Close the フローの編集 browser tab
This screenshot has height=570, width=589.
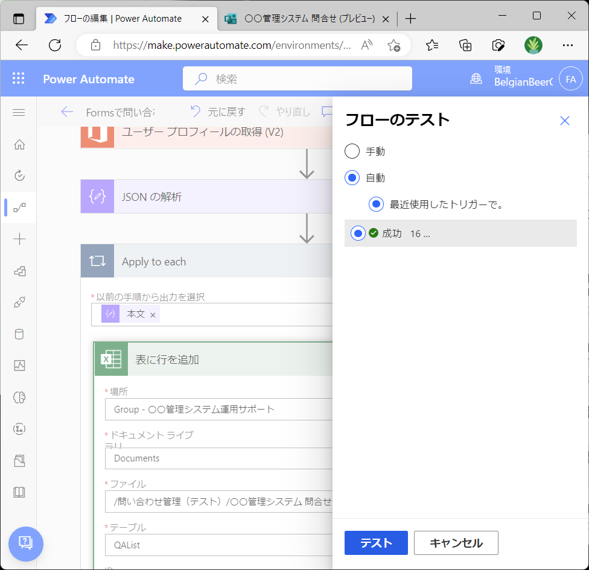(205, 19)
